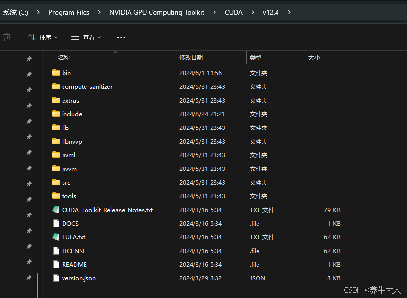Select the bin folder name
Viewport: 407px width, 298px height.
click(x=66, y=73)
